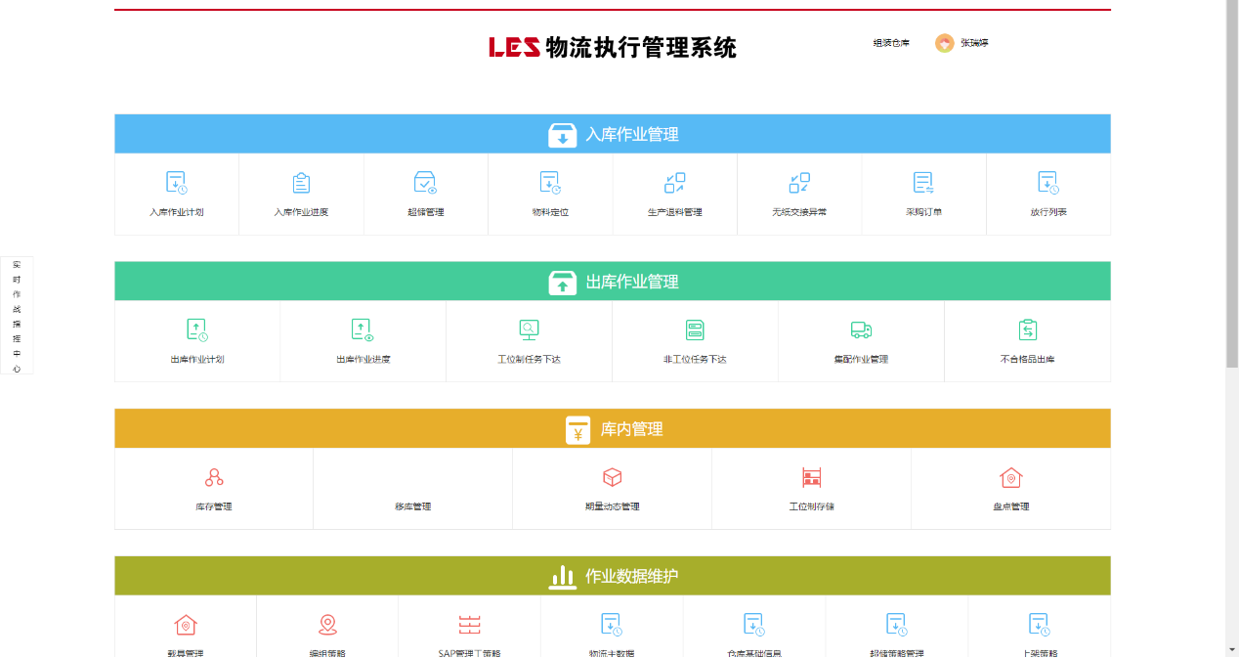
Task: Open the 库存管理 icon
Action: [x=214, y=478]
